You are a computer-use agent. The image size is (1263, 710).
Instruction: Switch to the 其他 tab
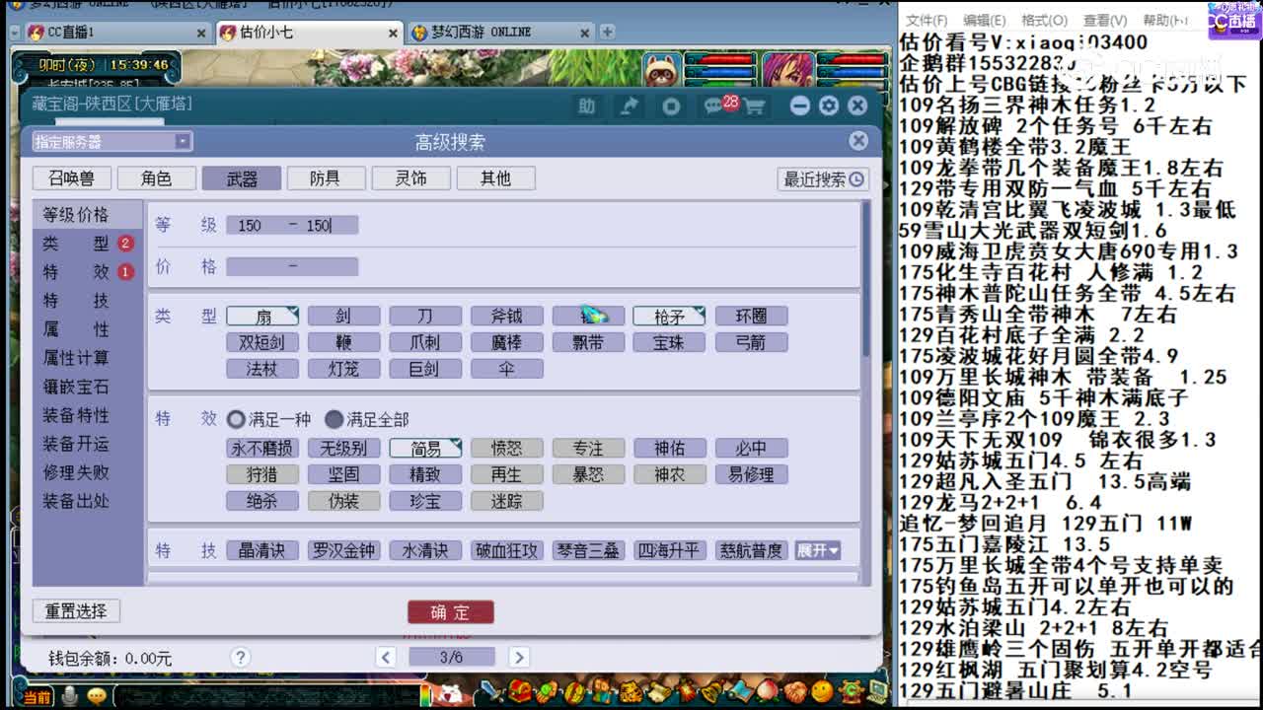pyautogui.click(x=495, y=178)
